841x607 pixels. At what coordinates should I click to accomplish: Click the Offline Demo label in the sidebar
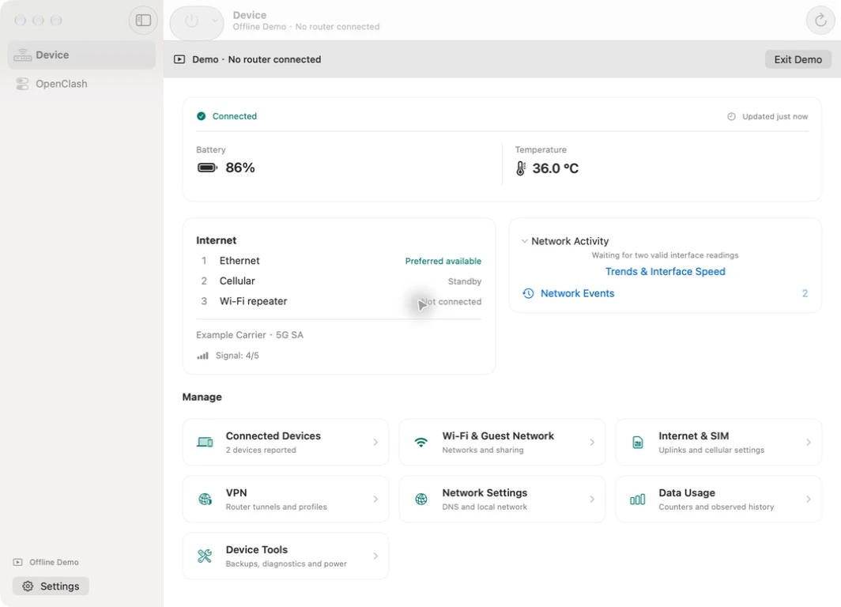[54, 562]
